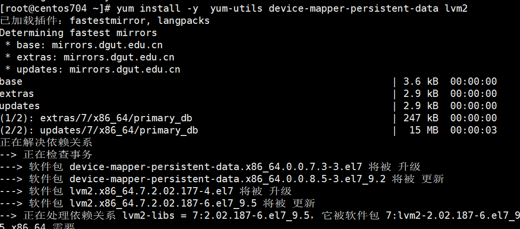Click the lvm2 argument in the command
The image size is (520, 229).
click(456, 8)
